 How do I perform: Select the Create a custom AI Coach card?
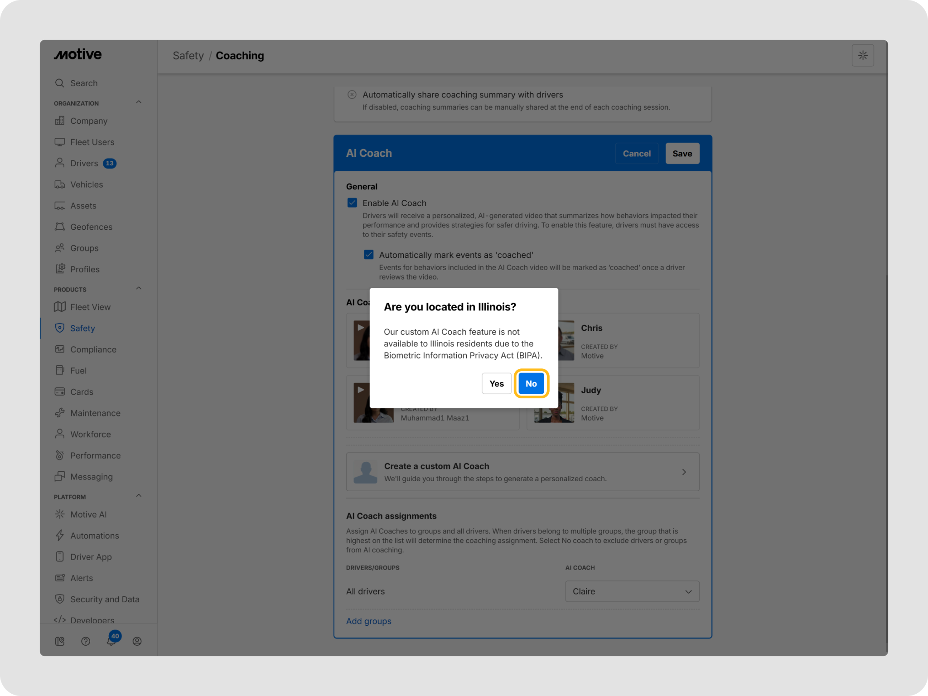522,472
